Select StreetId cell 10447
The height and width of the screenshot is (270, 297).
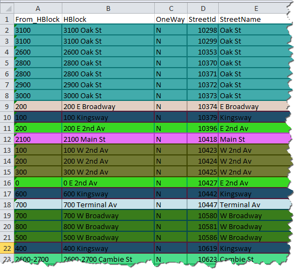click(203, 205)
